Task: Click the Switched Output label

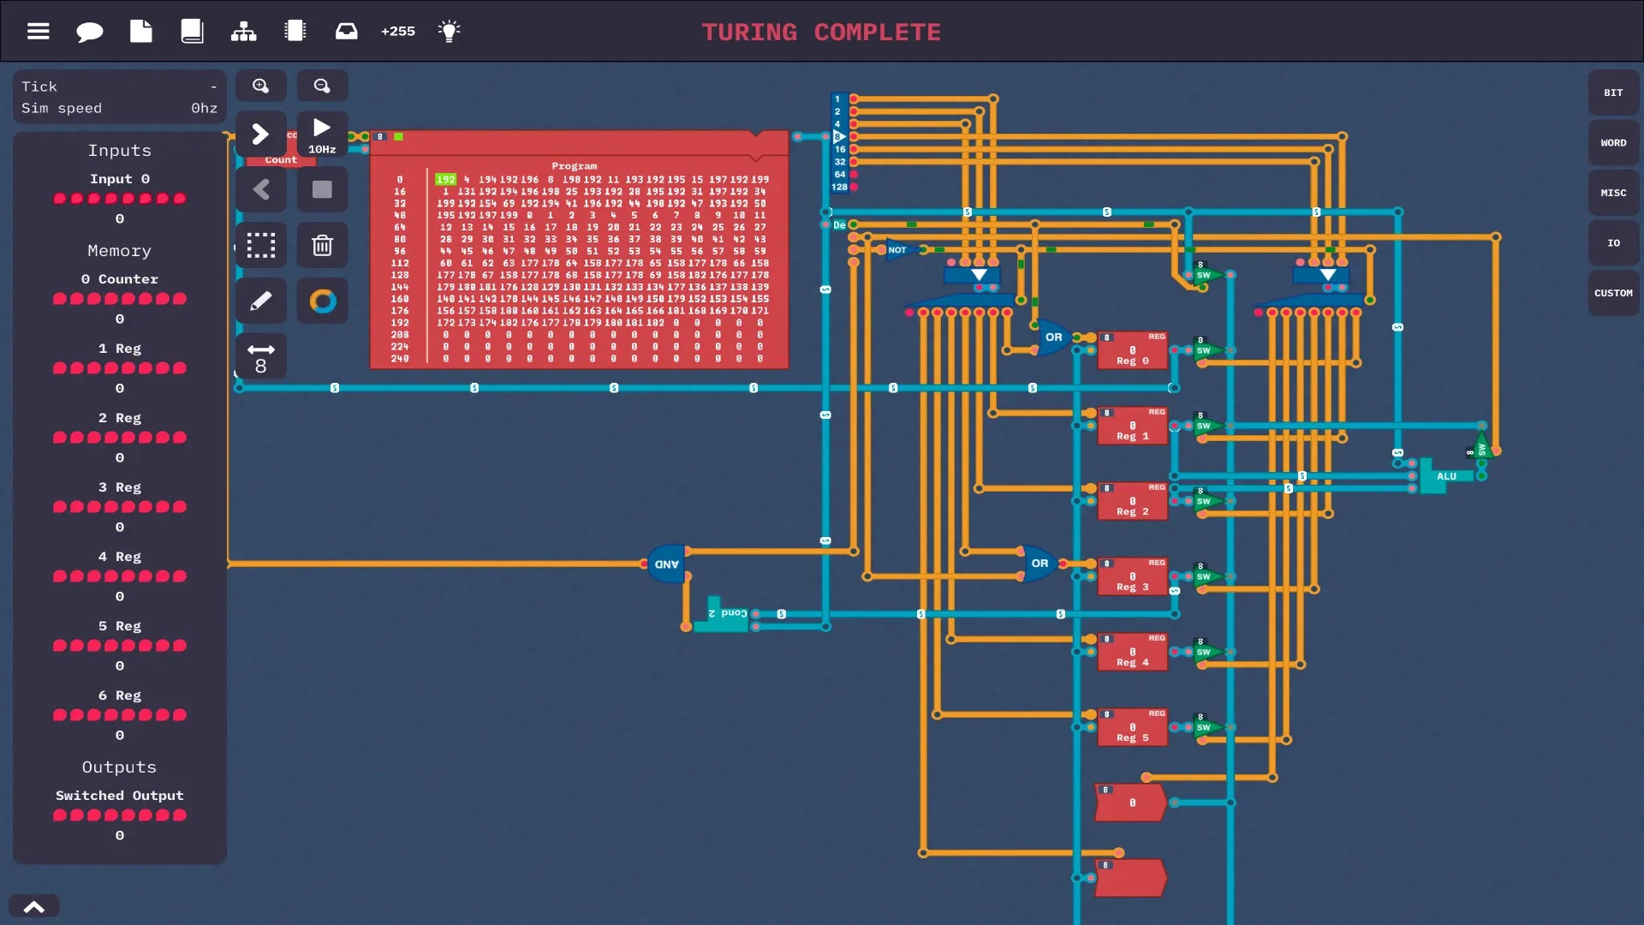Action: [120, 796]
